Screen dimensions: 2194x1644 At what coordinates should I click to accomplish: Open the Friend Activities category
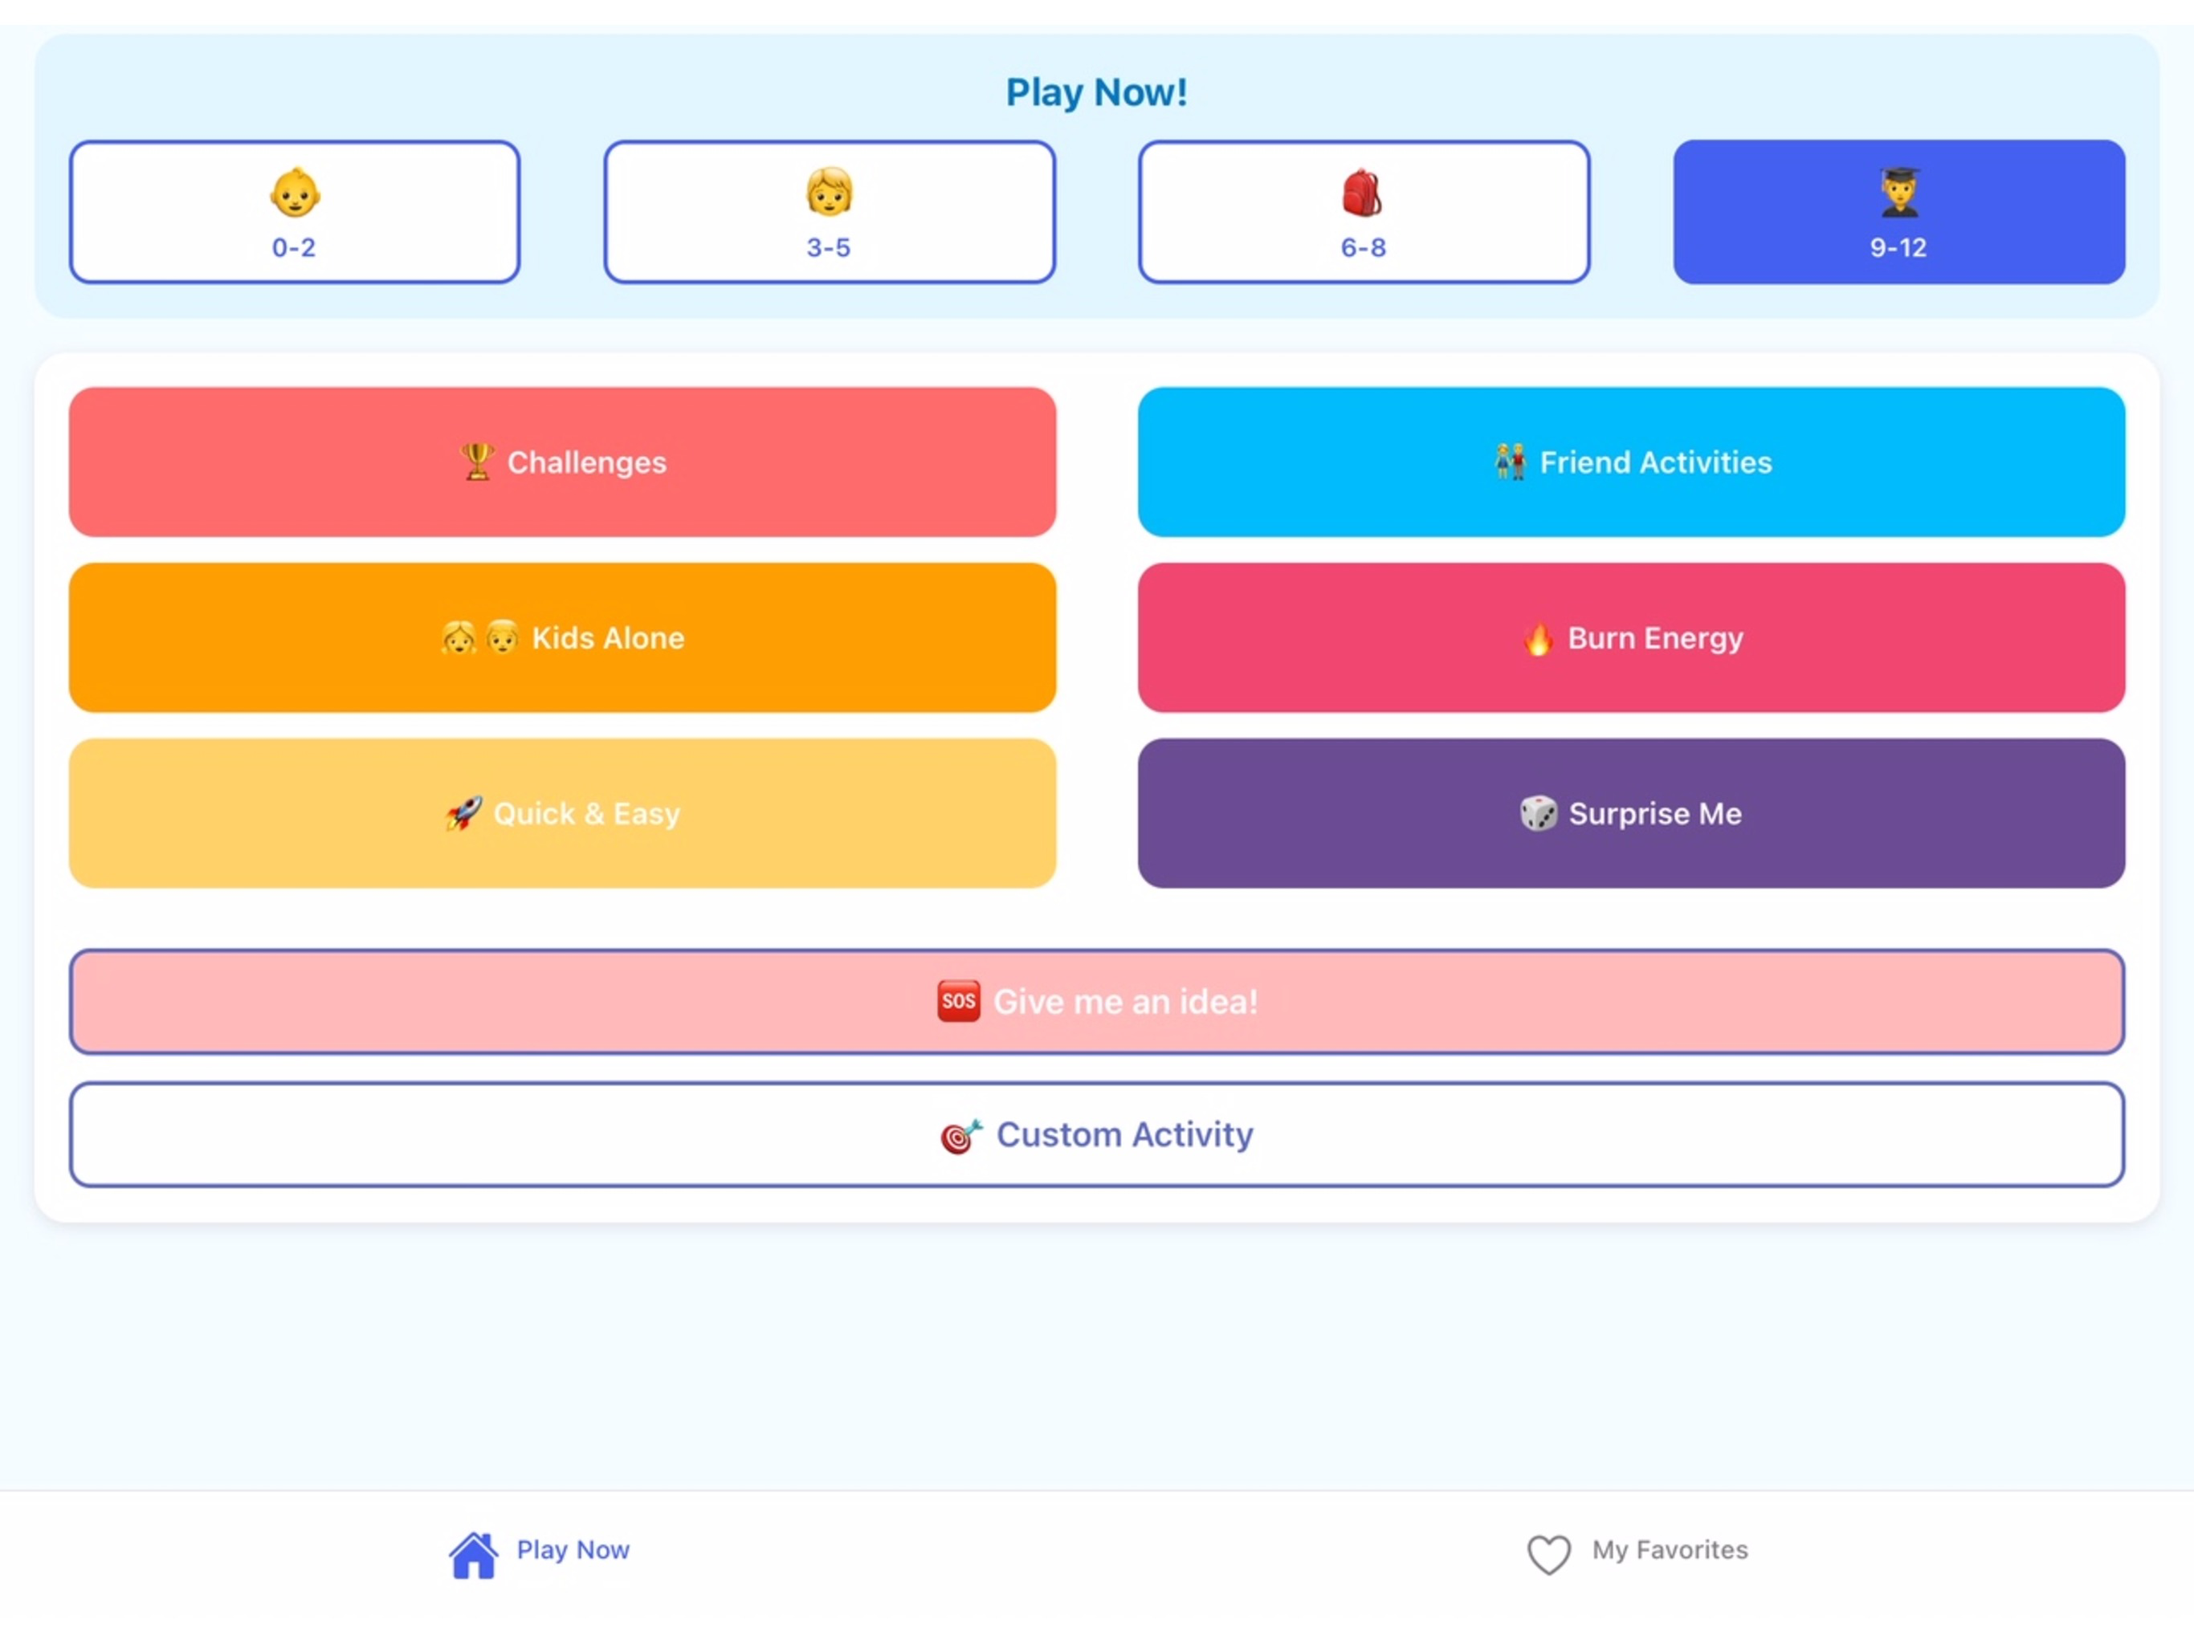point(1630,462)
